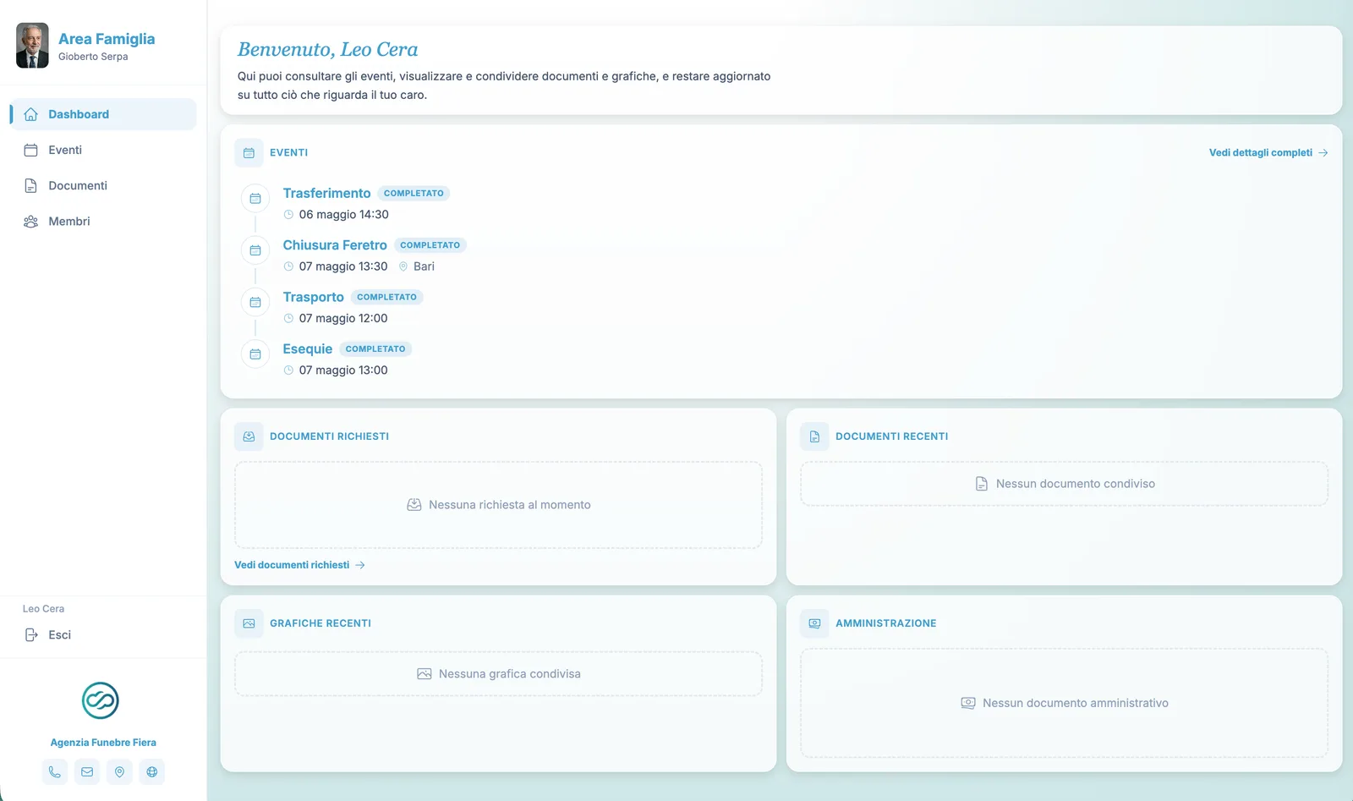The width and height of the screenshot is (1353, 801).
Task: Click the Chiusura Feretro event title
Action: (x=335, y=245)
